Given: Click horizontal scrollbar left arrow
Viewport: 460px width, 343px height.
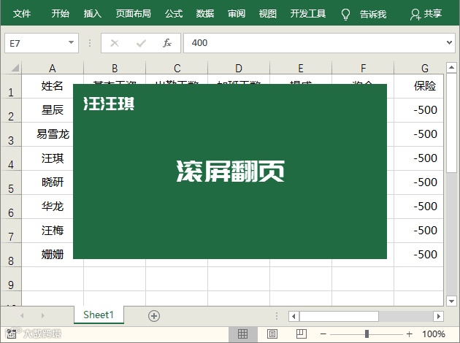Looking at the screenshot, I should [294, 316].
